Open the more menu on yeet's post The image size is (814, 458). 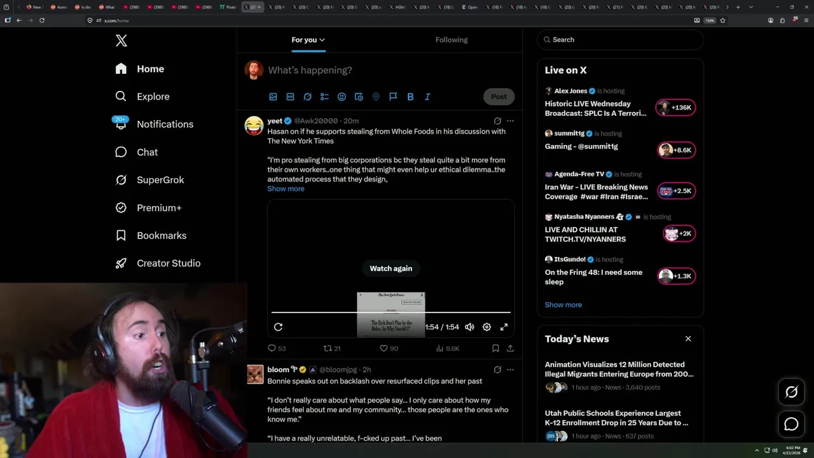point(510,121)
